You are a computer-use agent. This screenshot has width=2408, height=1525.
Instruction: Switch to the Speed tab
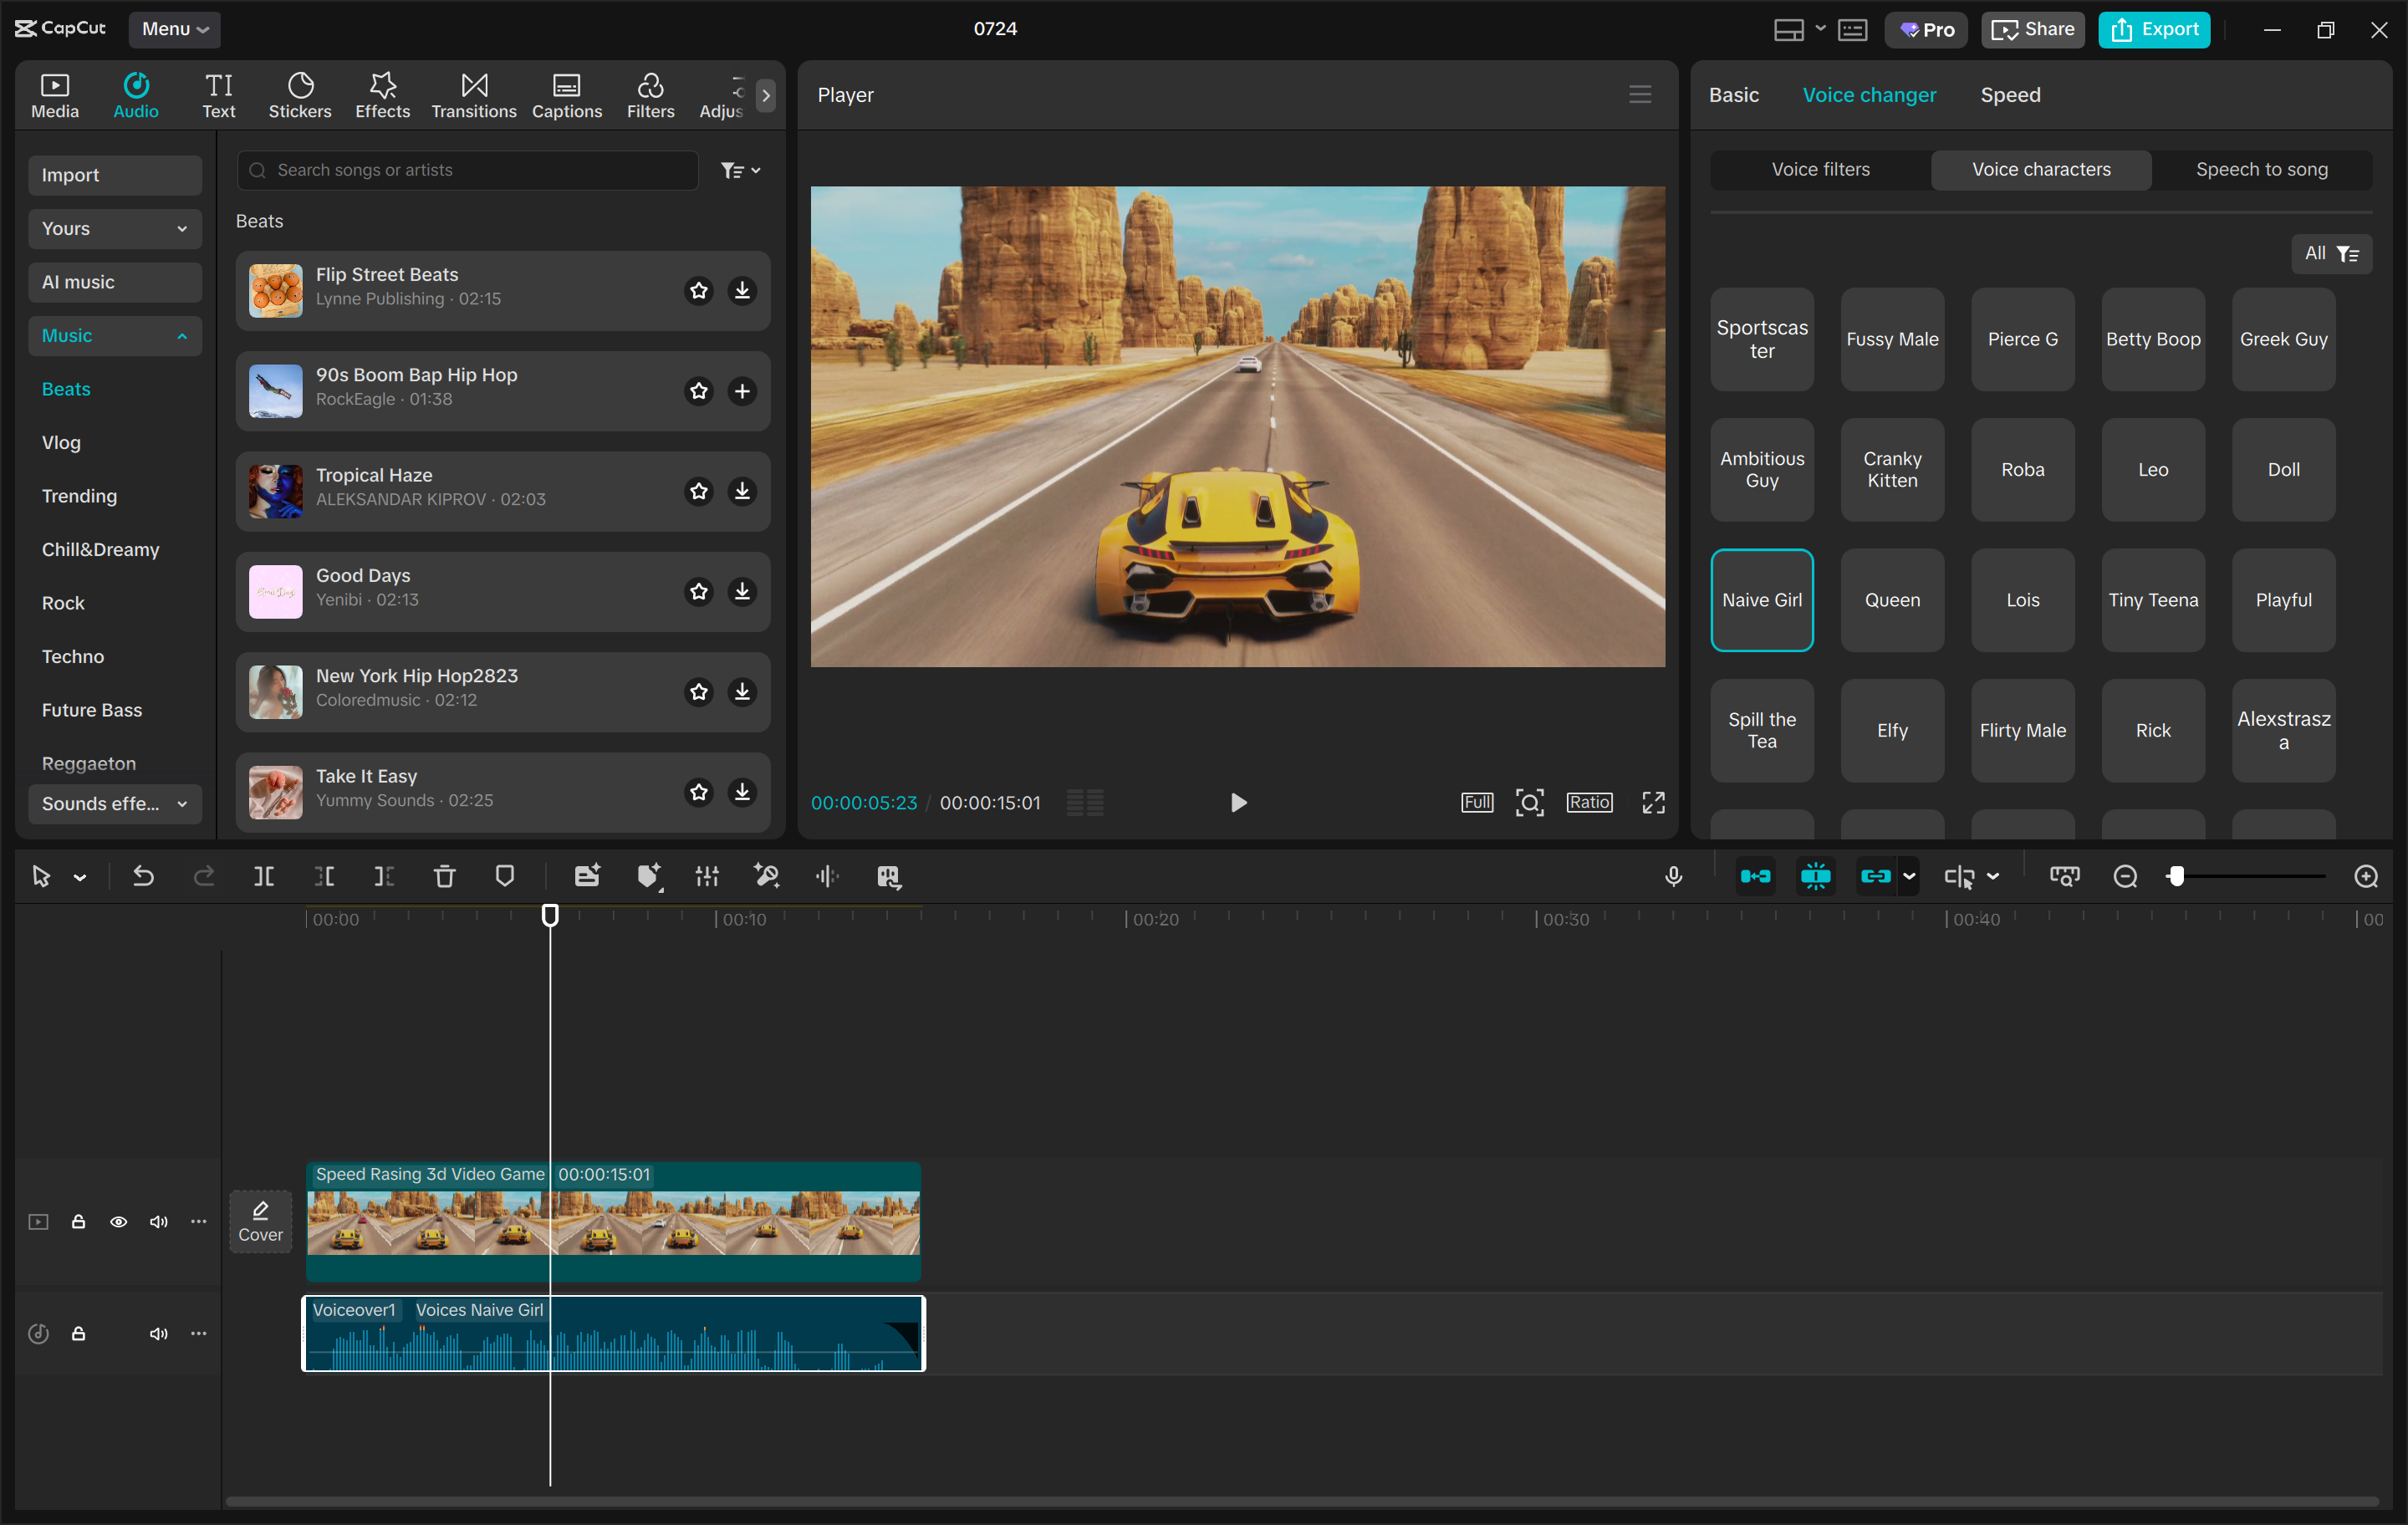tap(2010, 94)
